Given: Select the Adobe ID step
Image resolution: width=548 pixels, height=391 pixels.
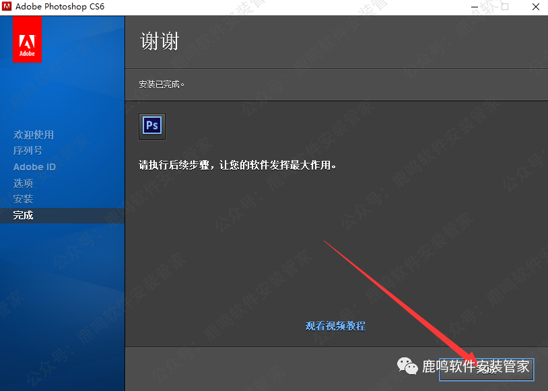Looking at the screenshot, I should coord(34,167).
